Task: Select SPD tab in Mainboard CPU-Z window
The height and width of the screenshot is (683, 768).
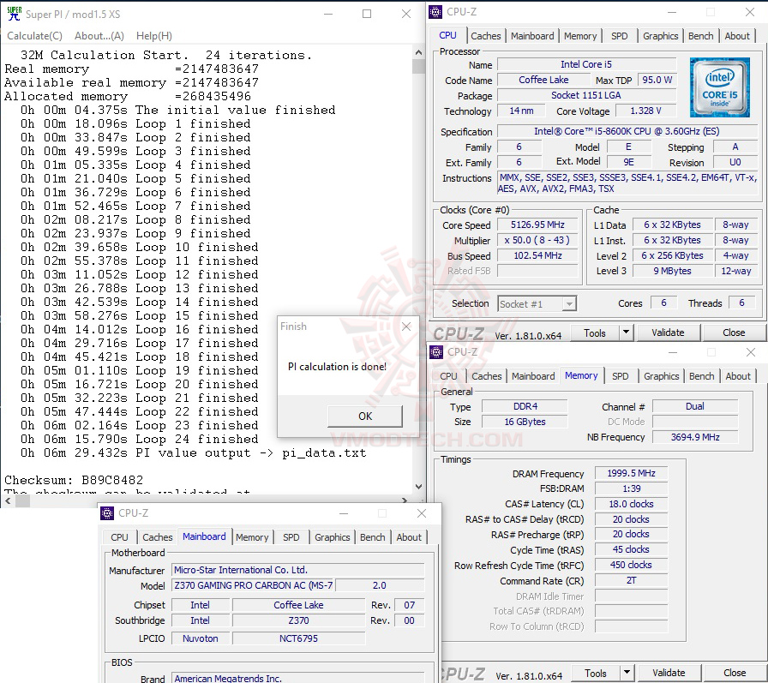Action: click(291, 537)
